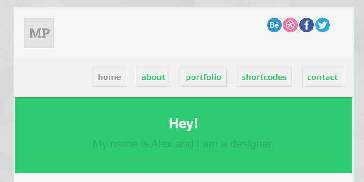The width and height of the screenshot is (364, 182).
Task: Click the designer tagline sentence
Action: point(183,144)
